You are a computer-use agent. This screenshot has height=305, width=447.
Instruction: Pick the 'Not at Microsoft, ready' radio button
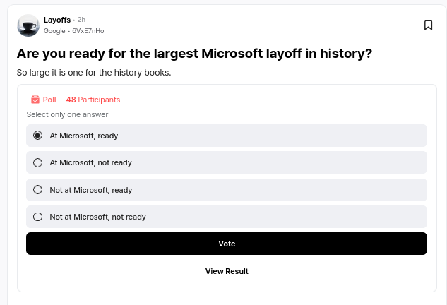(38, 190)
